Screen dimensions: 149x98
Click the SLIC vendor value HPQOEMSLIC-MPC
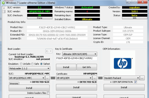pos(40,11)
